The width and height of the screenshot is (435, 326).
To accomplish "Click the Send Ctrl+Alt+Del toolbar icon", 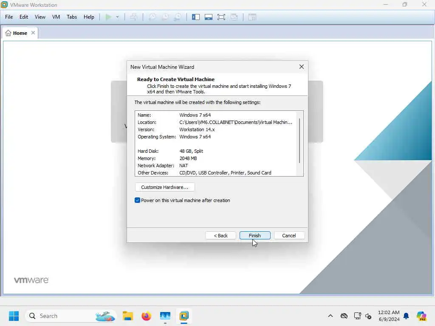I will 133,17.
